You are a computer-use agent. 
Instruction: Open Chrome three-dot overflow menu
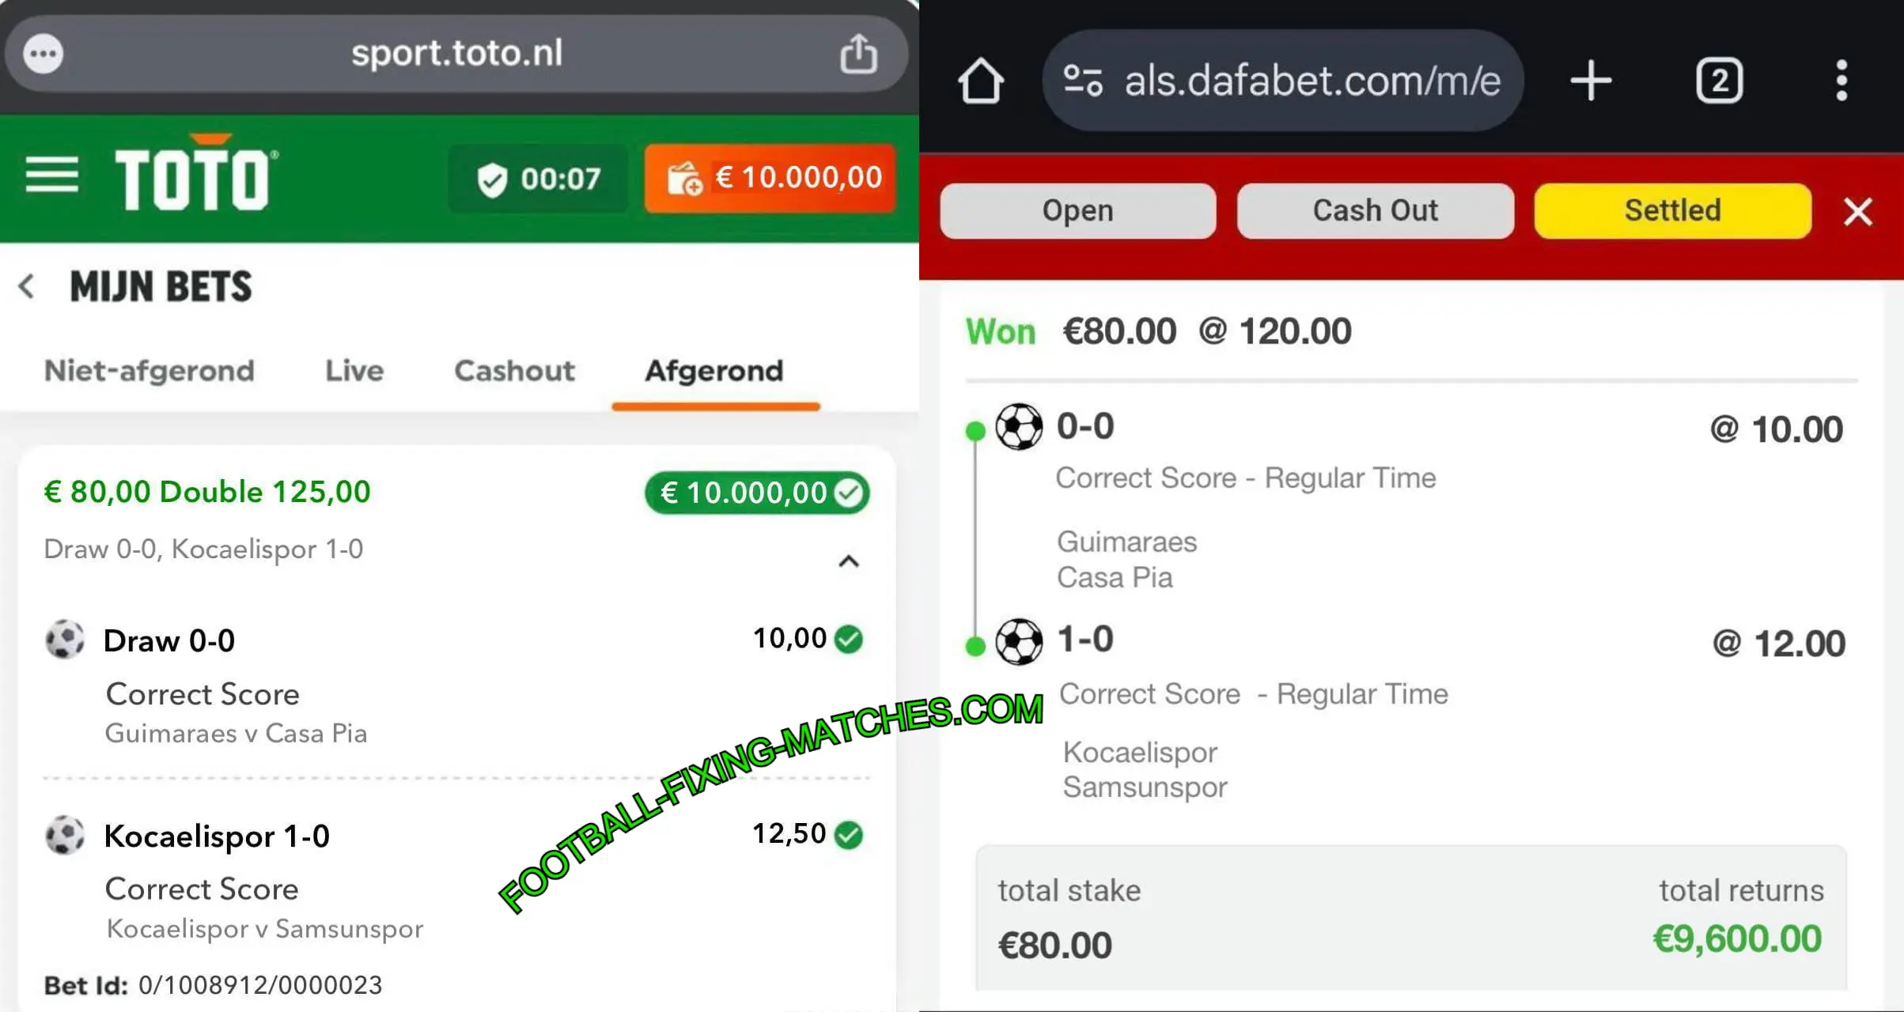[x=1842, y=81]
